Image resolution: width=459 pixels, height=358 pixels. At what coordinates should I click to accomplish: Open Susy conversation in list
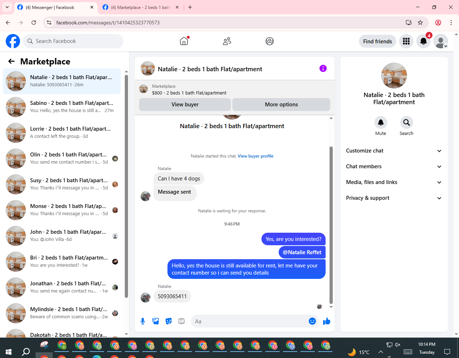[x=62, y=184]
